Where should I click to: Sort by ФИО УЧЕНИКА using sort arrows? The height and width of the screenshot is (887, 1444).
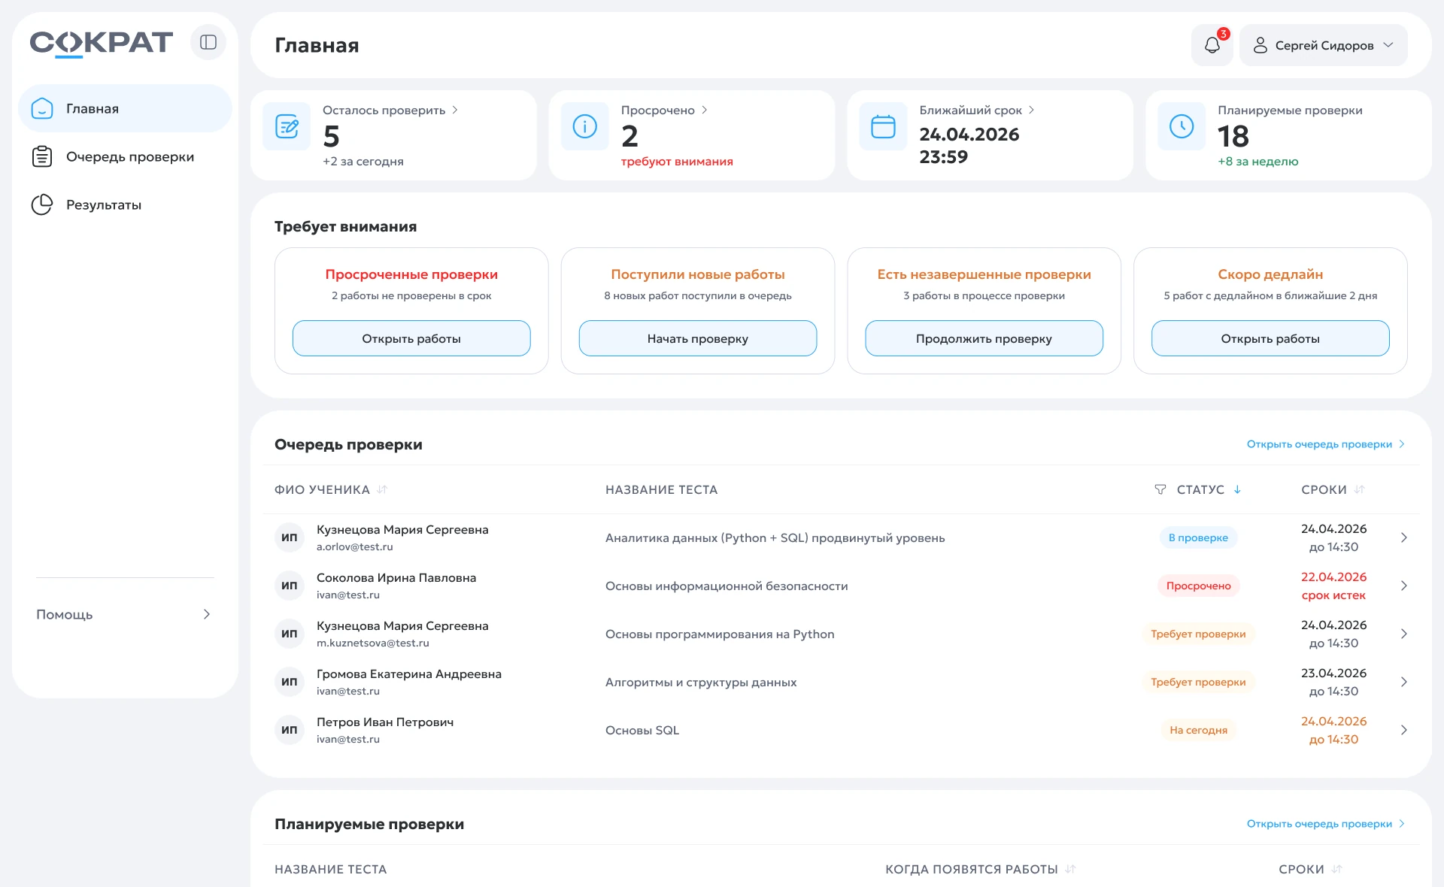pos(382,489)
